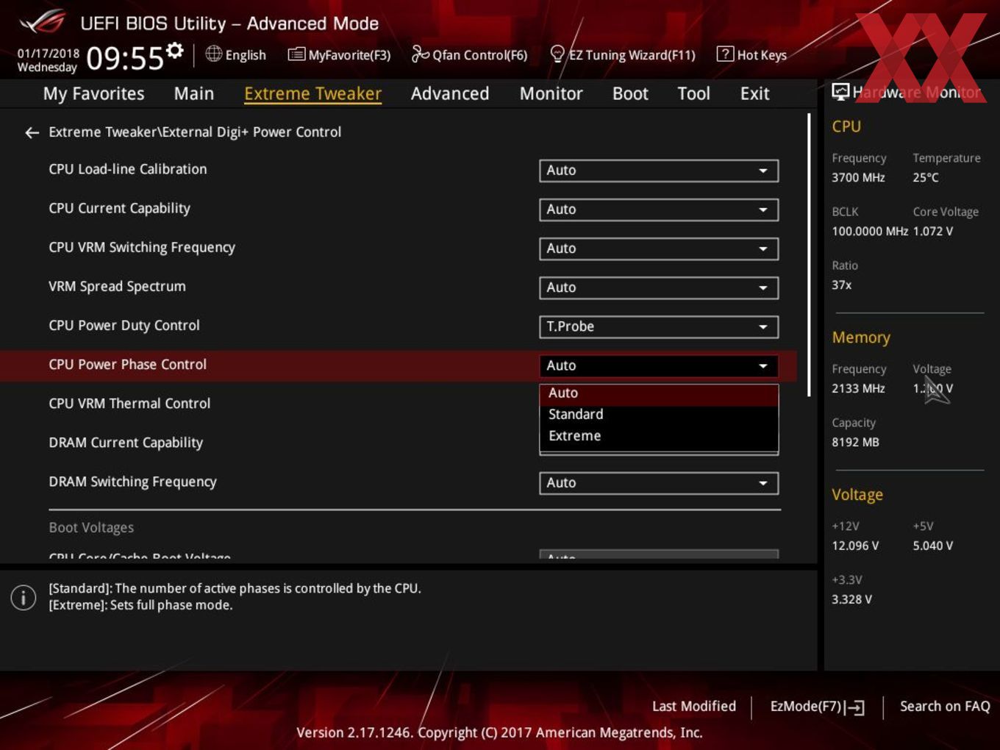
Task: Go to the Advanced tab
Action: pyautogui.click(x=450, y=93)
